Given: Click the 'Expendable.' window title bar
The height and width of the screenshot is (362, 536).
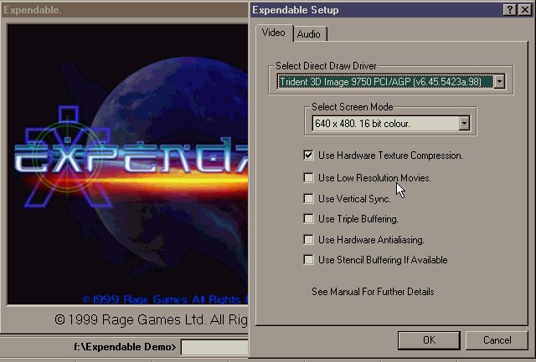Looking at the screenshot, I should tap(125, 10).
